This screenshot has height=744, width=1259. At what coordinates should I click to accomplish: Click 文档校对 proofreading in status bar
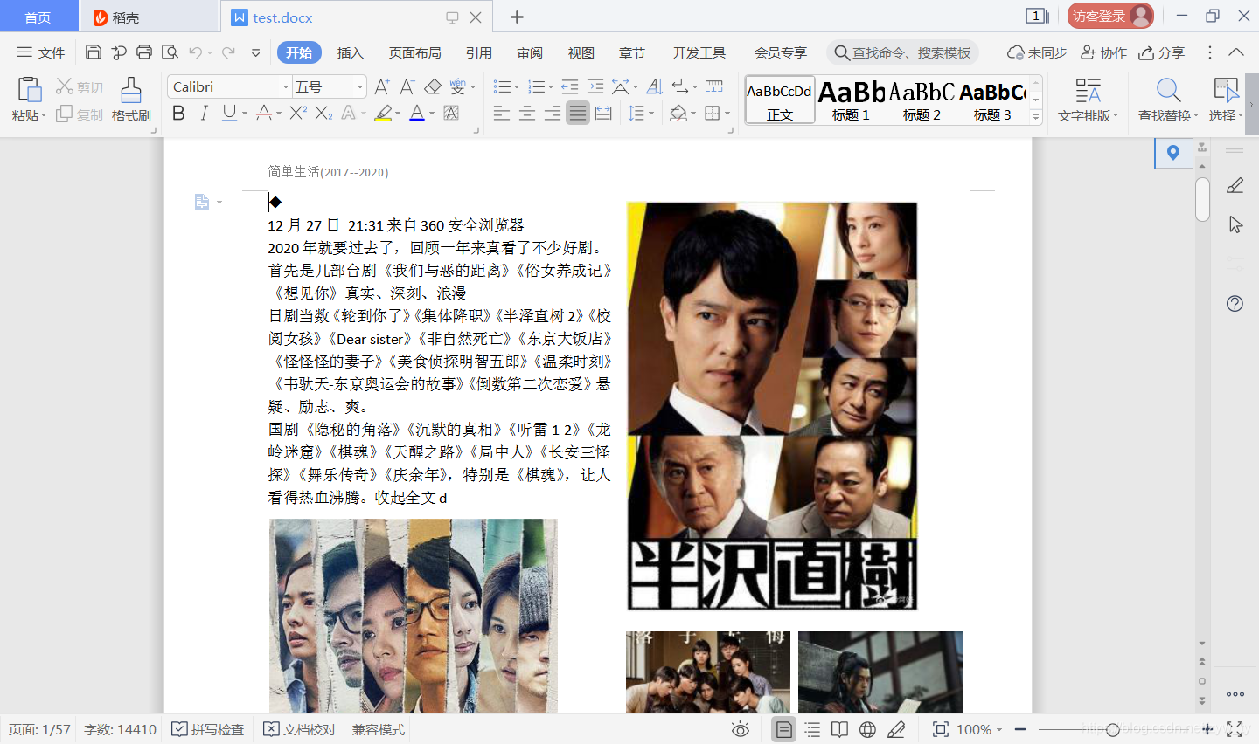[x=299, y=729]
